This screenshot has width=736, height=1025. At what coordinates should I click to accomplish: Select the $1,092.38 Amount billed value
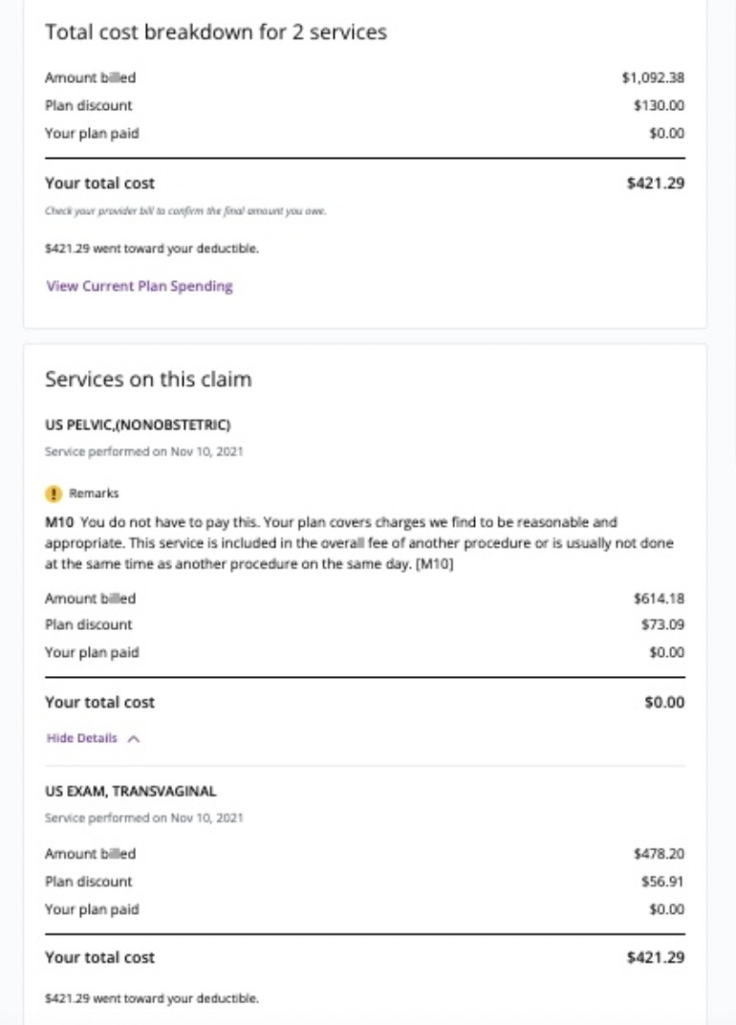655,77
